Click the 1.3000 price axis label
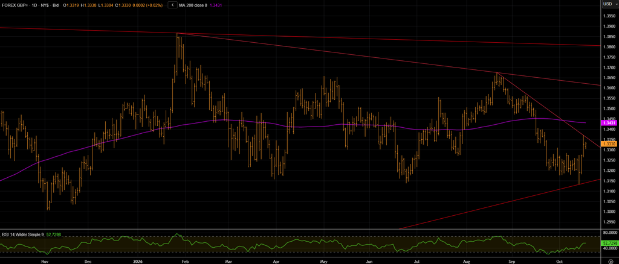 609,212
